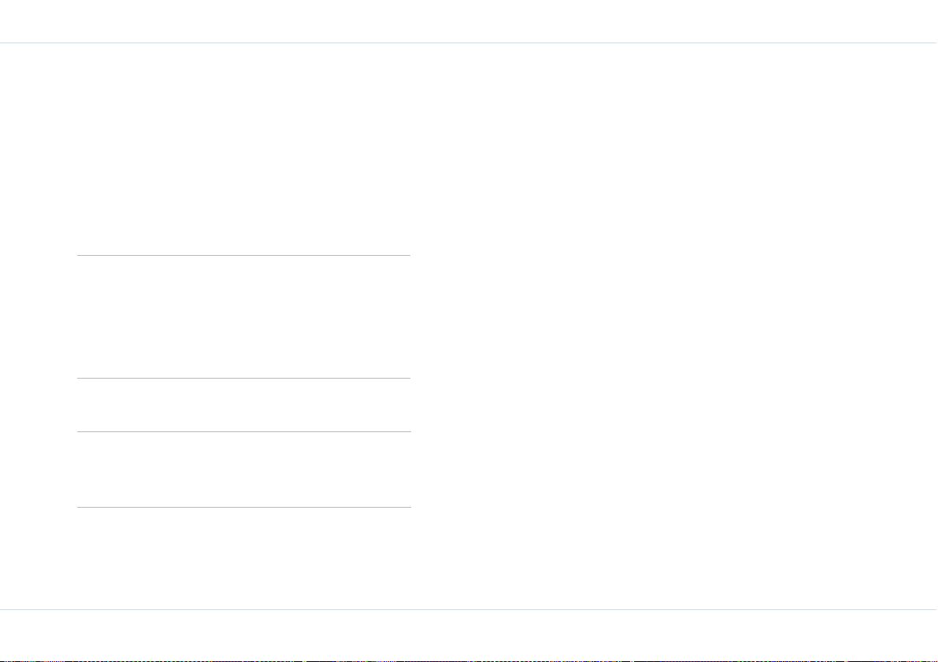Screen dimensions: 938x662
Task: Select the second gray divider line in the left column
Action: tap(244, 378)
